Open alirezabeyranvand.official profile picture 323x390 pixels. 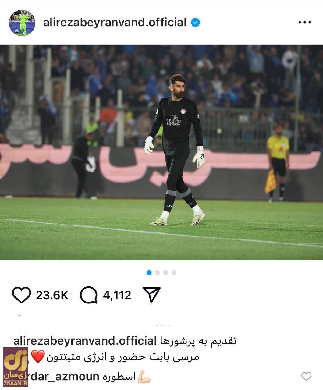coord(22,23)
